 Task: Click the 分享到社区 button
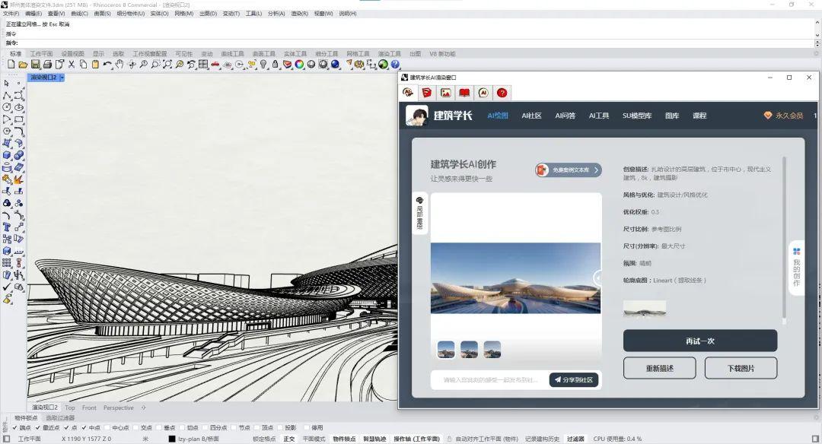[x=574, y=379]
